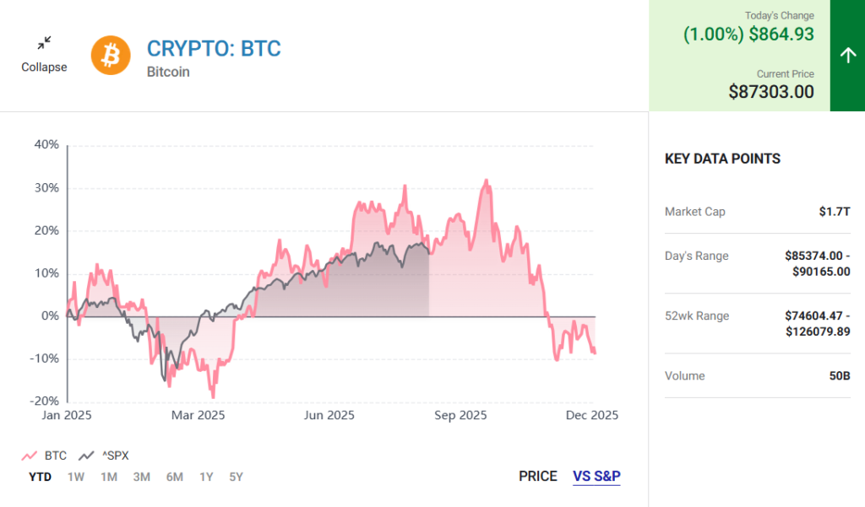
Task: Select the 5Y time range
Action: [237, 477]
